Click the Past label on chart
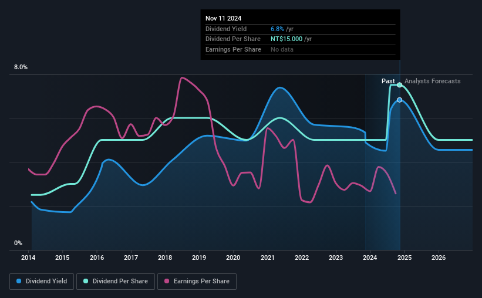The height and width of the screenshot is (298, 482). pos(388,81)
